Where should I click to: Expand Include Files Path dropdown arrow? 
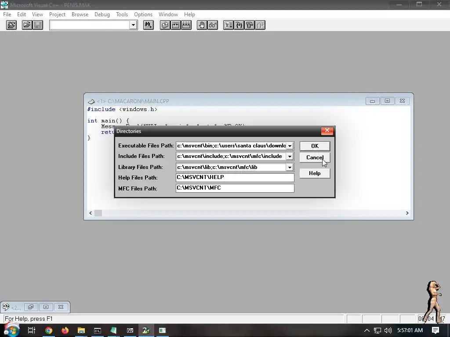[290, 157]
